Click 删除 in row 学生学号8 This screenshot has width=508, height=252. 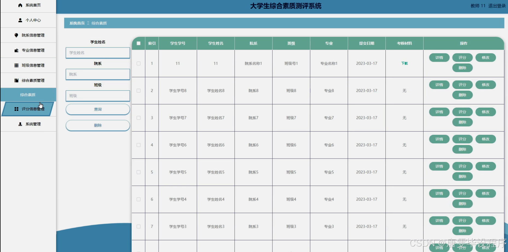pyautogui.click(x=462, y=95)
